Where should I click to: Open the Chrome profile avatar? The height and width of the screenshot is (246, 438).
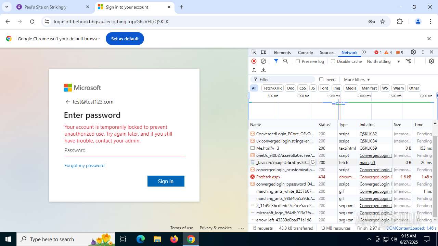coord(418,22)
